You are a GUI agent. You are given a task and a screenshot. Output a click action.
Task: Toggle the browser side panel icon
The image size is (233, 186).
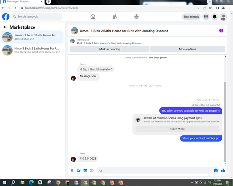(218, 8)
